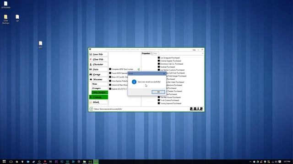Open the volume tray icon
293x164 pixels.
coord(276,162)
